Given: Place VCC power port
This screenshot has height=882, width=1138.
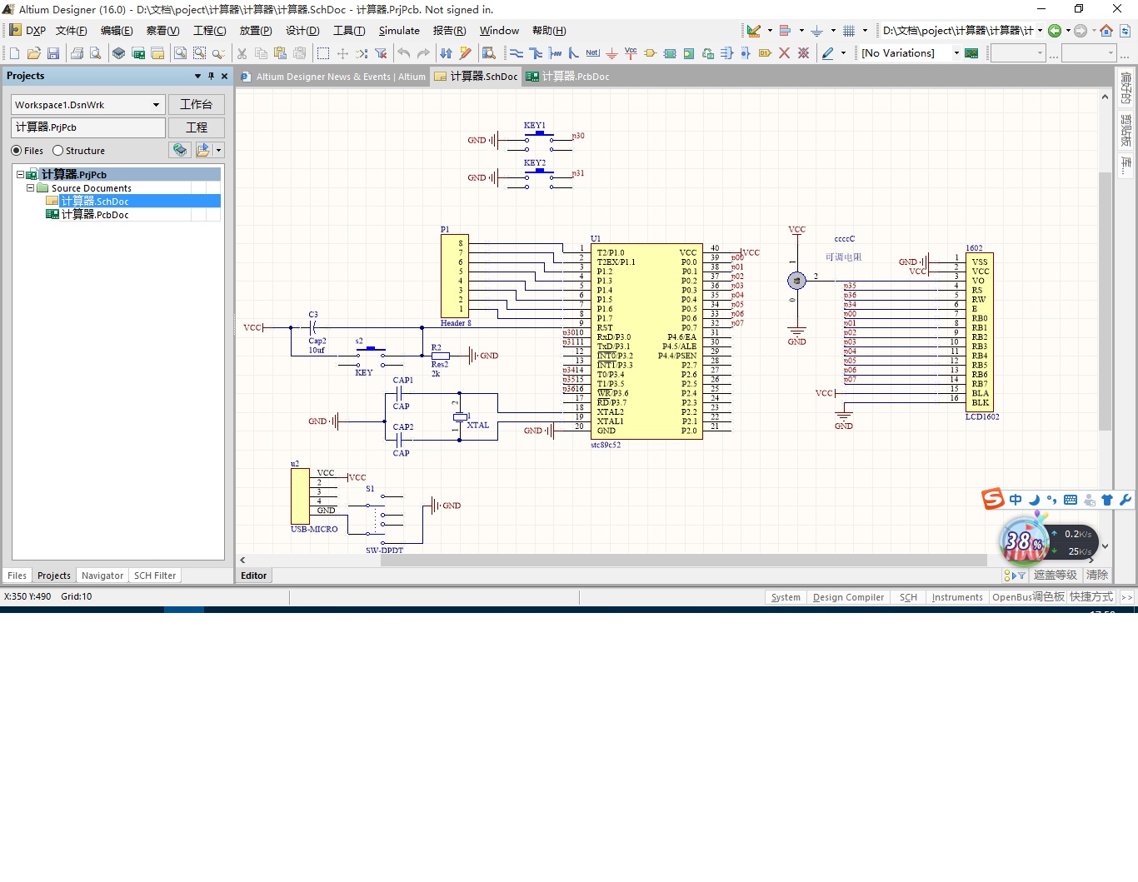Looking at the screenshot, I should 631,53.
